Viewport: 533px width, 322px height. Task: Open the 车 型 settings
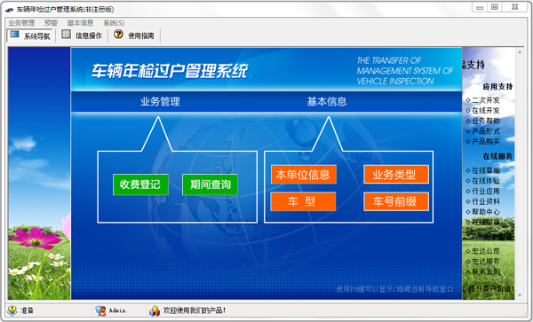point(303,201)
